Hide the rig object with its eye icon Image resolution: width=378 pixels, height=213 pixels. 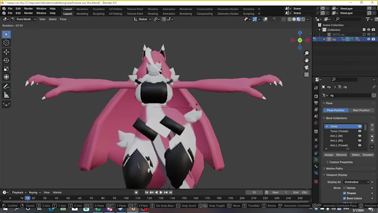point(369,39)
